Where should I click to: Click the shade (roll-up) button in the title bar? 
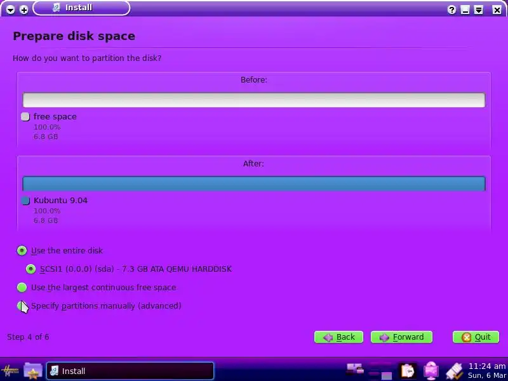point(479,10)
